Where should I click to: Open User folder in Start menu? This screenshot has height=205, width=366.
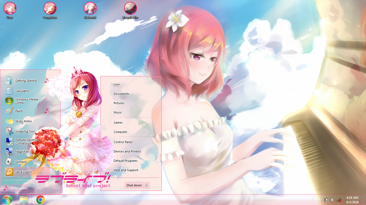click(x=117, y=84)
